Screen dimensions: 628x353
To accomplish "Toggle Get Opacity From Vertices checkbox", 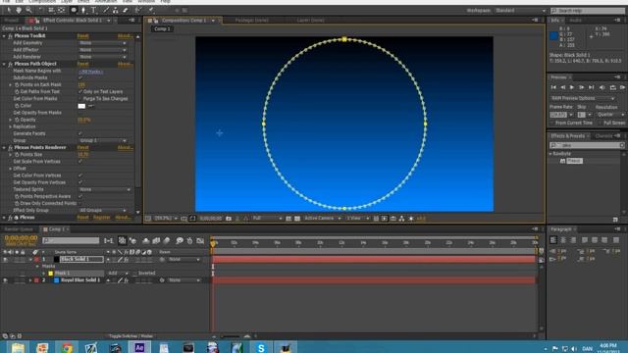I will (80, 182).
